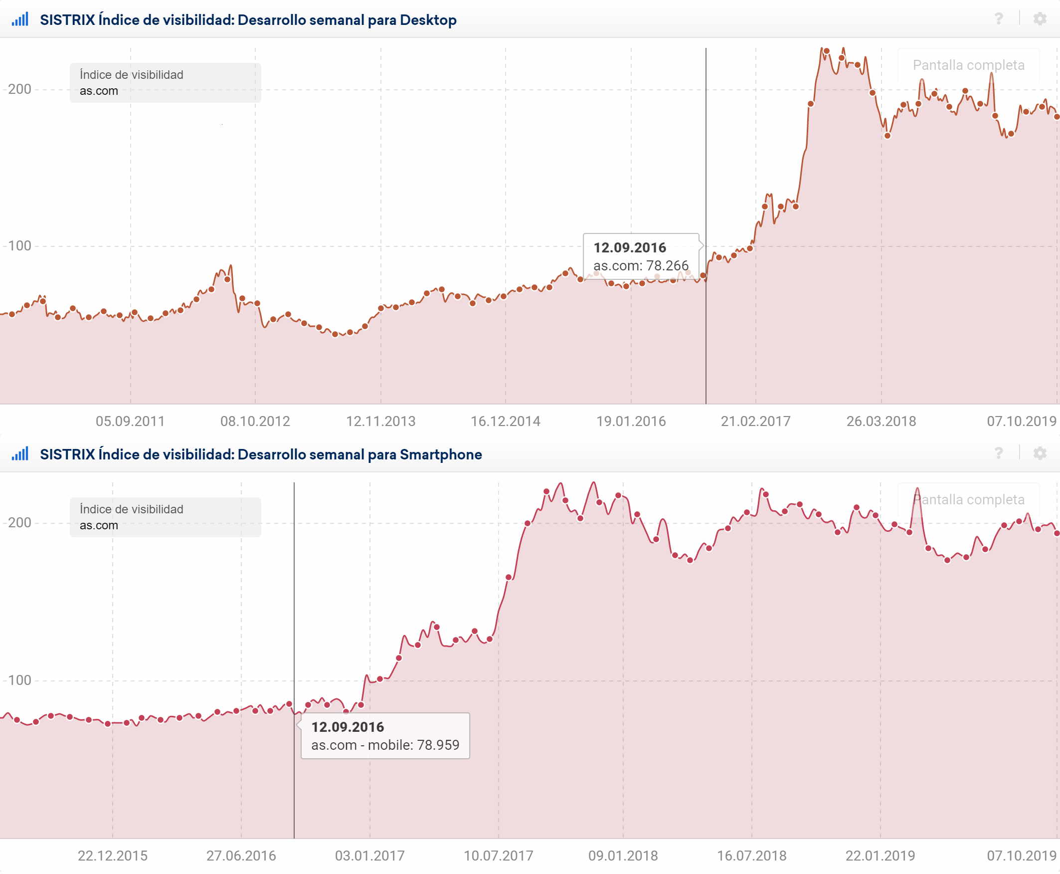
Task: Click the Desktop visibility index panel title
Action: tap(248, 20)
